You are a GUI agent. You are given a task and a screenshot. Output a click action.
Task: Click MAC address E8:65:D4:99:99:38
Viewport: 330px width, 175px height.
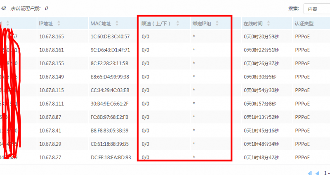[x=110, y=77]
